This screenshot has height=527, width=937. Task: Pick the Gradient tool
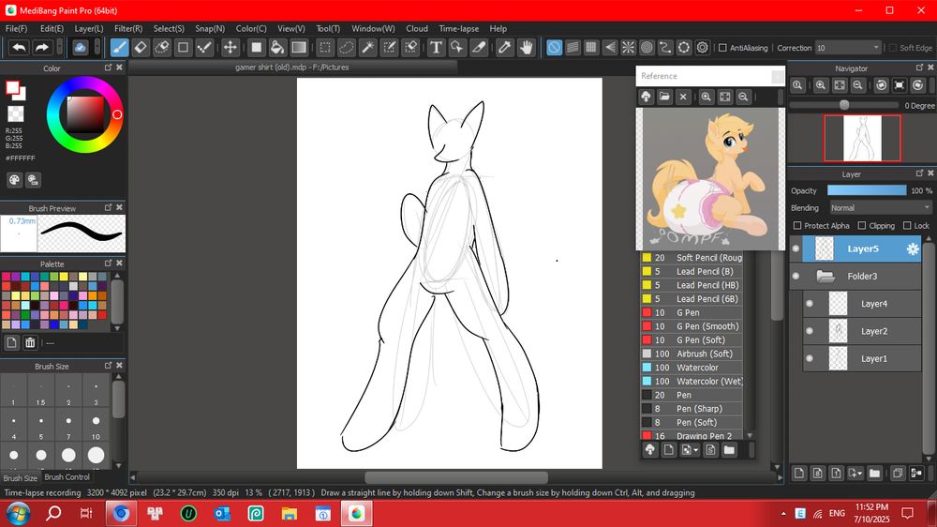(299, 47)
